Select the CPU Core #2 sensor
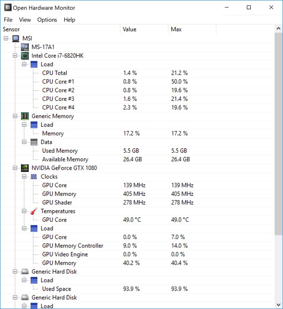283x309 pixels. [138, 90]
